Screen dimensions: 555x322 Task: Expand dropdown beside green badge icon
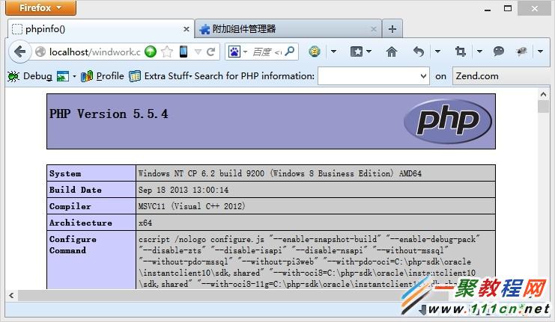[333, 52]
